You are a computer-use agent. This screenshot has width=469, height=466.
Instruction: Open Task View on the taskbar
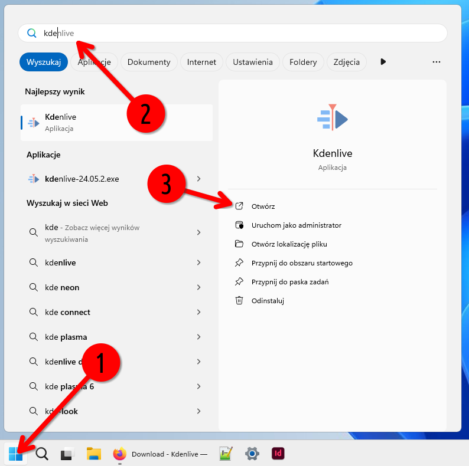coord(67,454)
